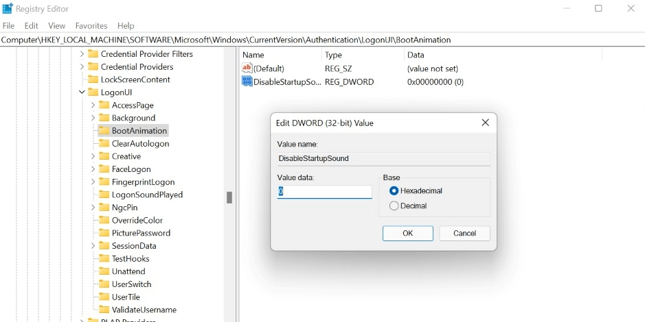
Task: Click the Name column header
Action: click(280, 55)
